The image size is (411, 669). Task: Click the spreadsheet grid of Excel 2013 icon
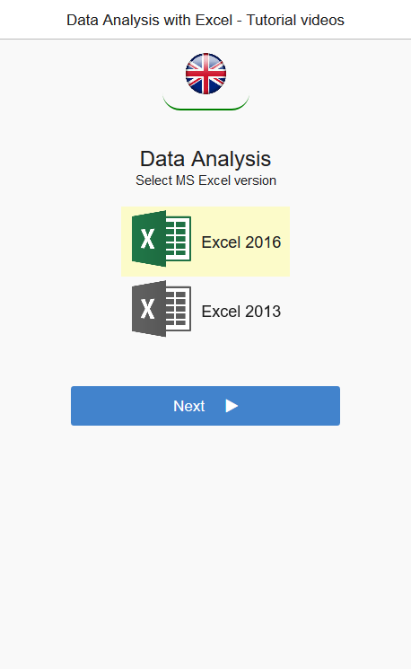click(x=176, y=309)
